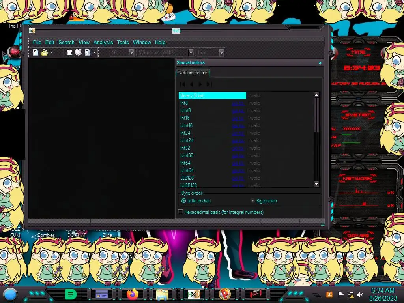Screen dimensions: 404x303
Task: Click the Open RAM chip icon
Action: 69,52
